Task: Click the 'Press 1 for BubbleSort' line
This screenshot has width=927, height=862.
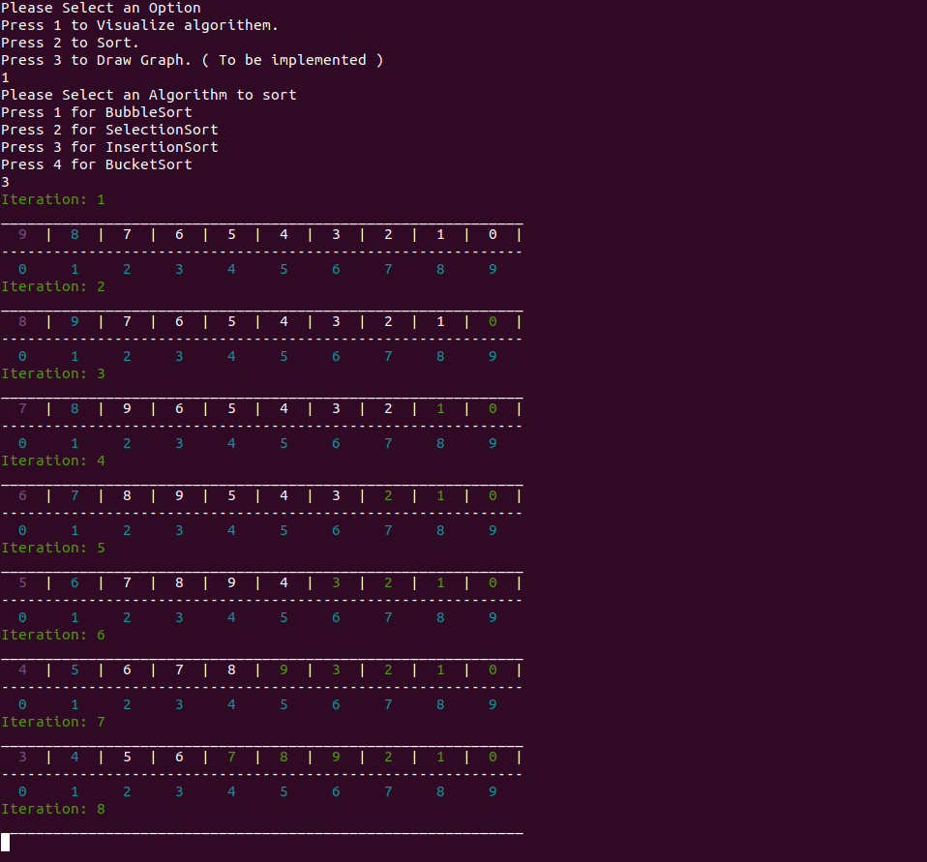Action: (97, 113)
